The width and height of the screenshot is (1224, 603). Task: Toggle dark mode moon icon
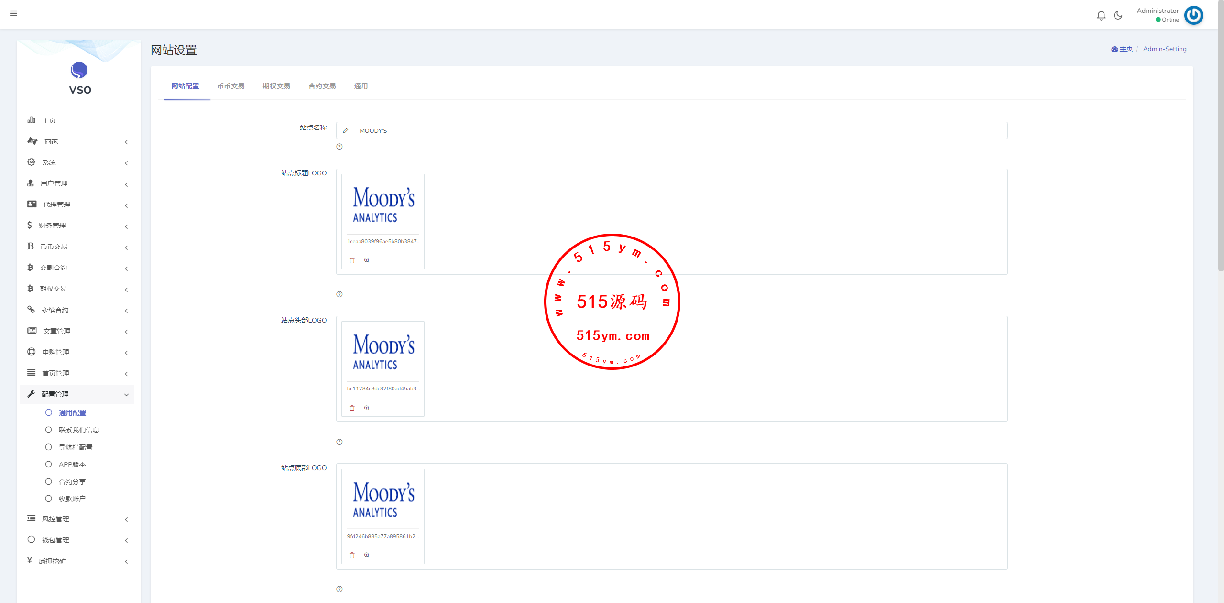tap(1118, 16)
